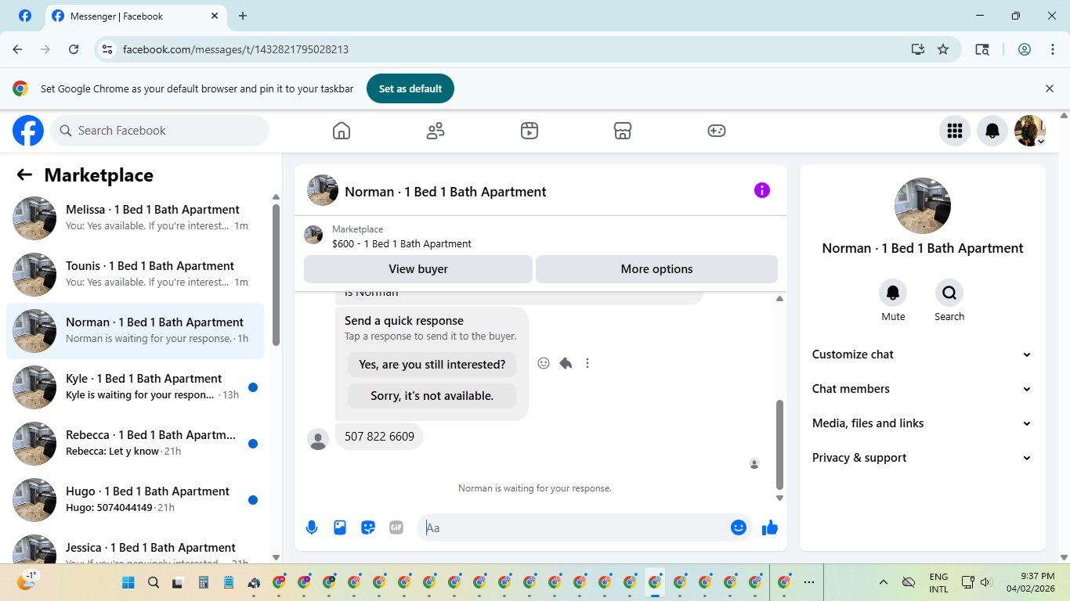Click the Search Facebook field
Screen dimensions: 1070x601
pyautogui.click(x=160, y=131)
